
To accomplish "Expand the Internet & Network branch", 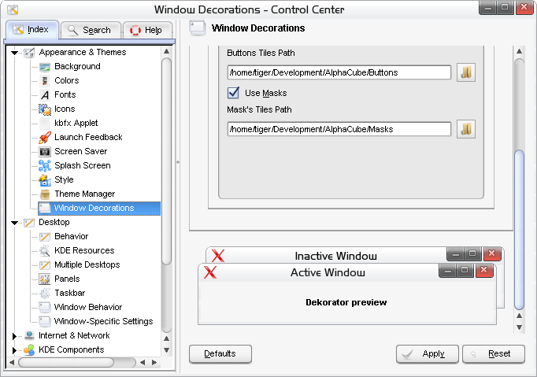I will (x=14, y=336).
